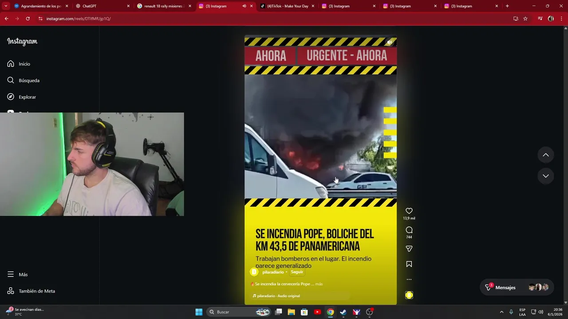Open Chrome profile avatar
This screenshot has width=568, height=319.
click(x=551, y=19)
